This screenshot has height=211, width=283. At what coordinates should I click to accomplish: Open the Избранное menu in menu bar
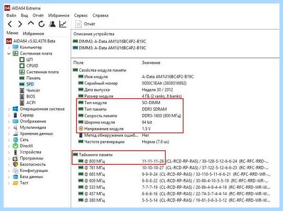pos(59,16)
